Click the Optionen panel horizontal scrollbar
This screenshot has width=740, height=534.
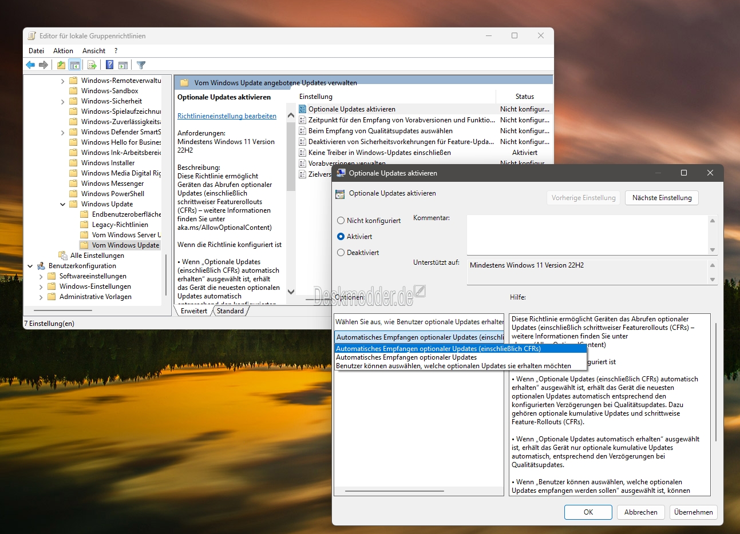(395, 491)
